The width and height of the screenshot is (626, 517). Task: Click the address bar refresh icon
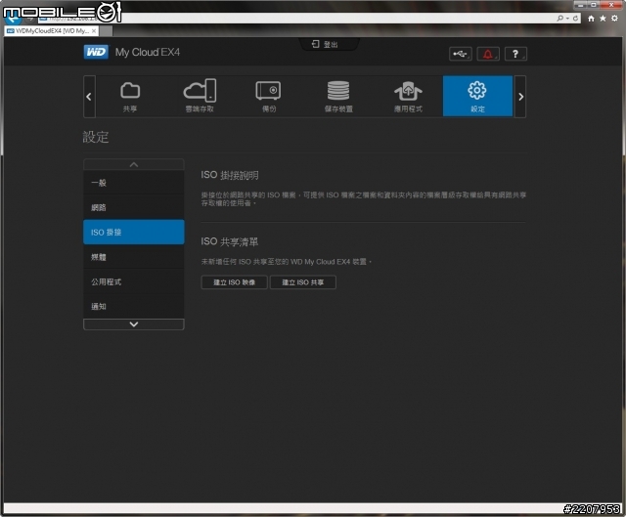coord(575,19)
